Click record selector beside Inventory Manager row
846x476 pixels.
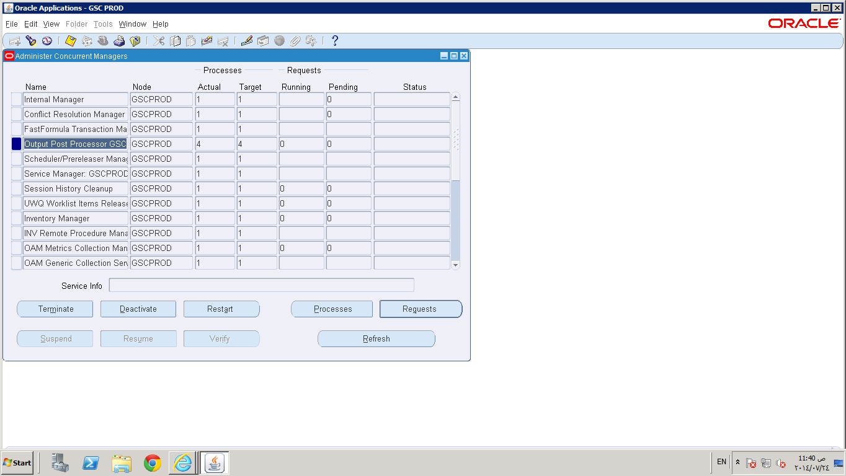pyautogui.click(x=17, y=218)
